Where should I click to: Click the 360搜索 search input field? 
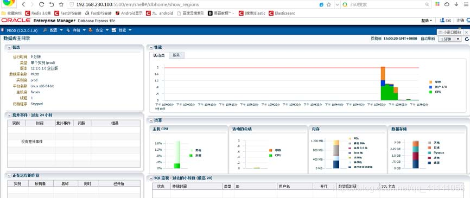(385, 4)
